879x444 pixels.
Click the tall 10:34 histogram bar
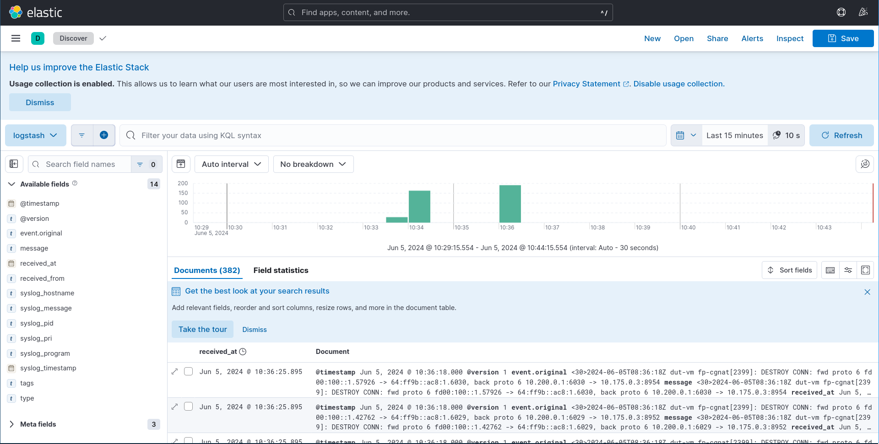click(x=419, y=207)
